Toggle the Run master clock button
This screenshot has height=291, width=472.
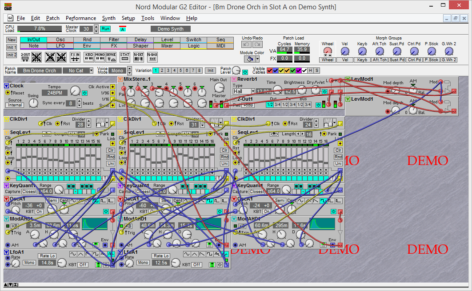point(105,29)
